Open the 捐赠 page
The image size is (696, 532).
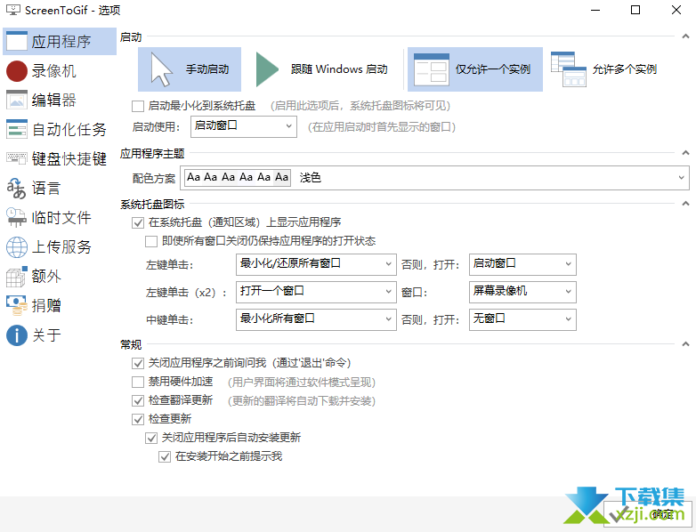coord(60,305)
